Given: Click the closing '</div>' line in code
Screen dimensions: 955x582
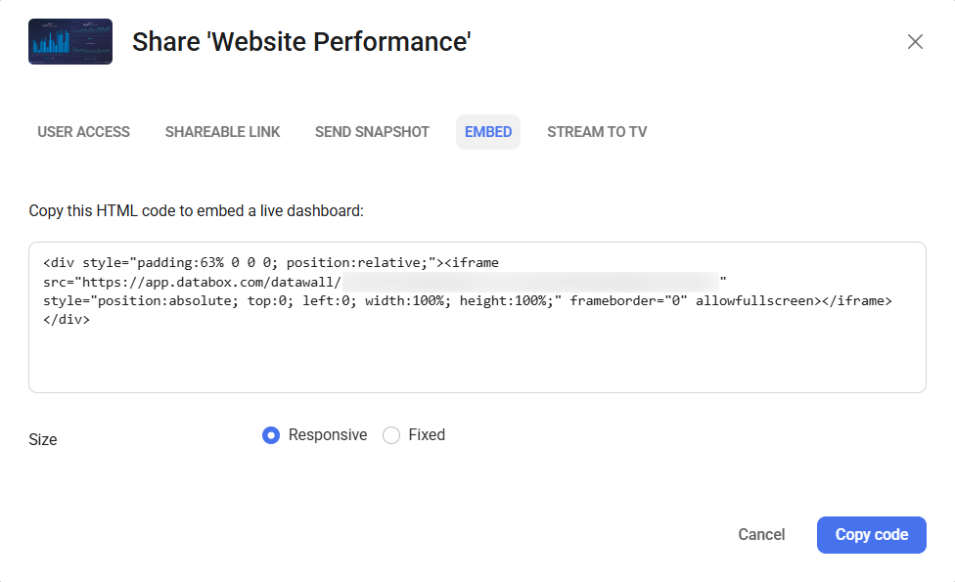Looking at the screenshot, I should tap(67, 320).
